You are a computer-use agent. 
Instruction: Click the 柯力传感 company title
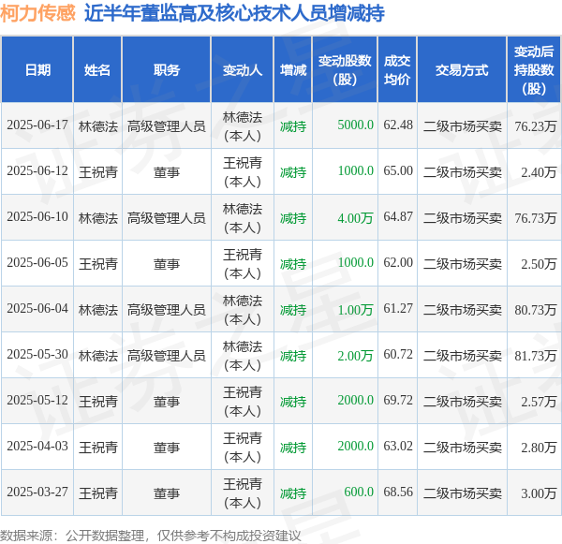coord(37,13)
